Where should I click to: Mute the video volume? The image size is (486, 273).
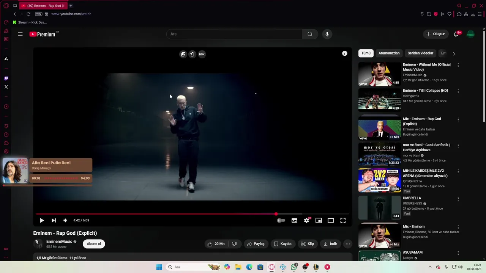click(x=65, y=220)
